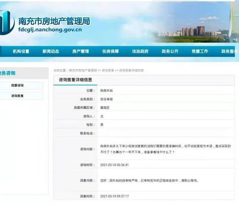Click the 嘉陵区 district value
Image resolution: width=239 pixels, height=205 pixels.
(105, 108)
